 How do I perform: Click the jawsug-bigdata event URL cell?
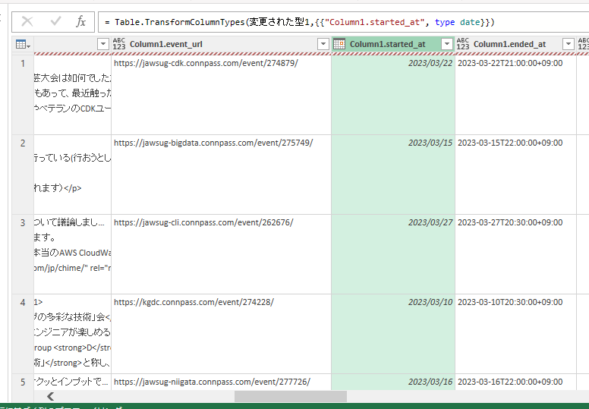(x=221, y=175)
